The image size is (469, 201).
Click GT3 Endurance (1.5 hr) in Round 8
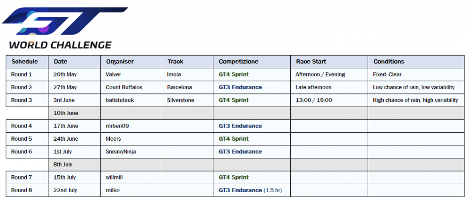tap(250, 190)
